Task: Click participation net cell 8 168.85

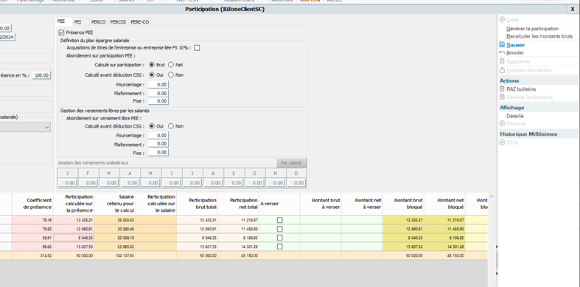Action: coord(239,238)
